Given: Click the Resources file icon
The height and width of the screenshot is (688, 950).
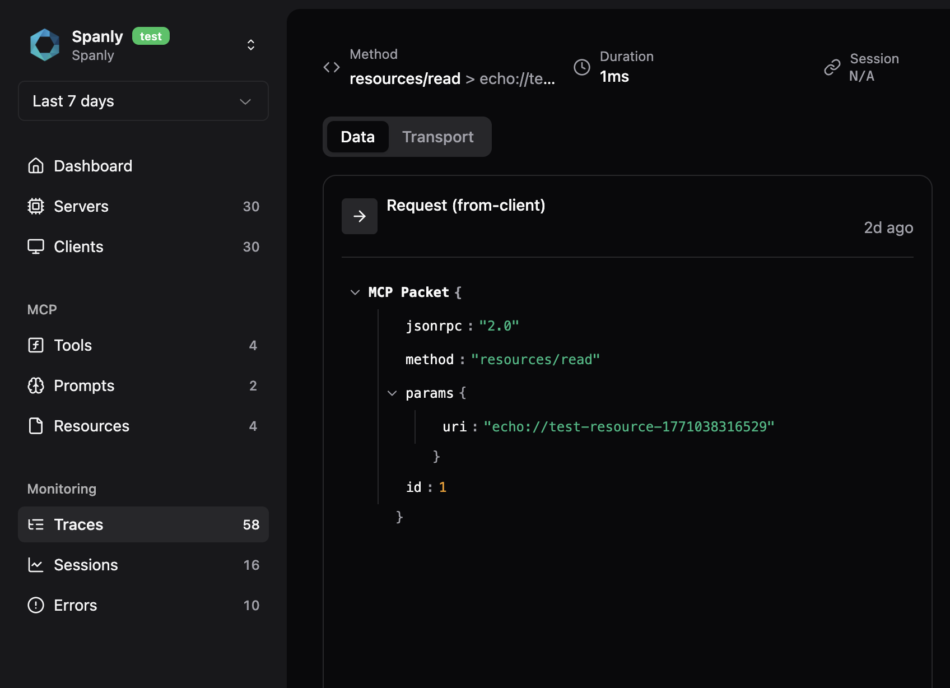Looking at the screenshot, I should point(36,426).
